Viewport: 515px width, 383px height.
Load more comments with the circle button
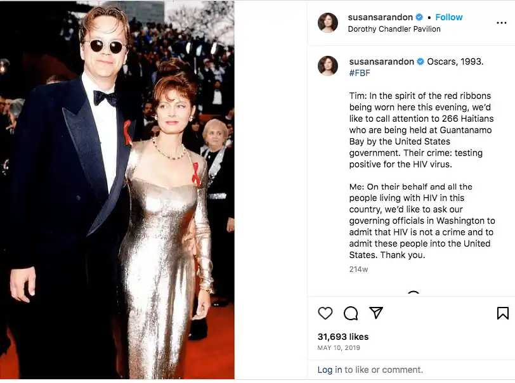[x=414, y=294]
